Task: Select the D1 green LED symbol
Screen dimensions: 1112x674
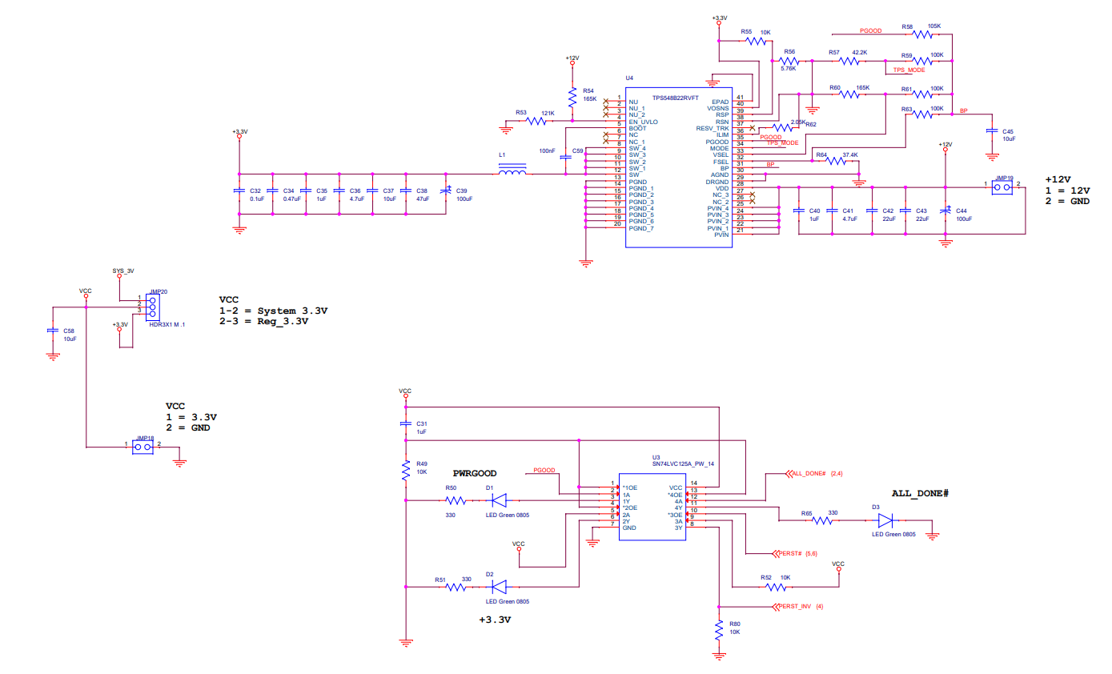Action: 498,499
